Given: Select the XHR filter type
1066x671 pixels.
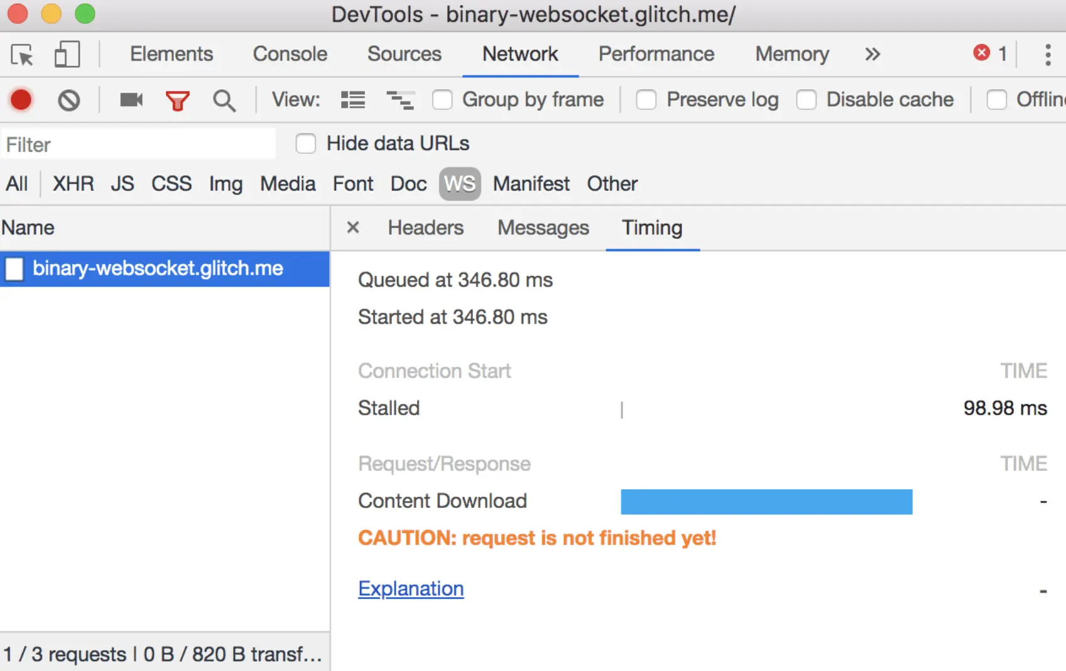Looking at the screenshot, I should click(73, 184).
